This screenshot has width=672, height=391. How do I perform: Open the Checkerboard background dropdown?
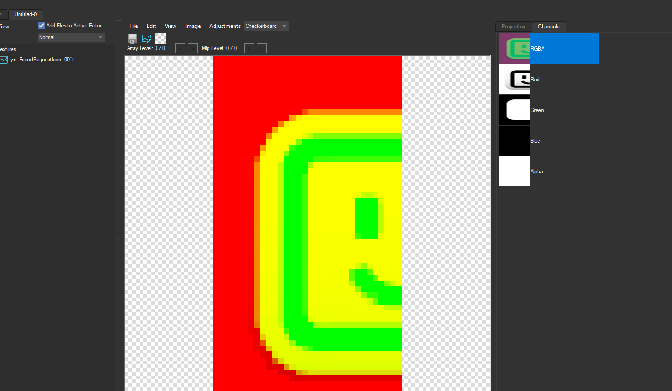click(266, 26)
